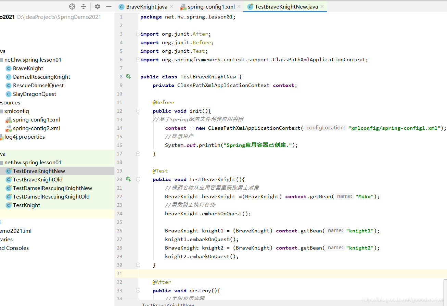Viewport: 447px width, 306px height.
Task: Open spring-config1.xml from the project tree
Action: pyautogui.click(x=36, y=120)
